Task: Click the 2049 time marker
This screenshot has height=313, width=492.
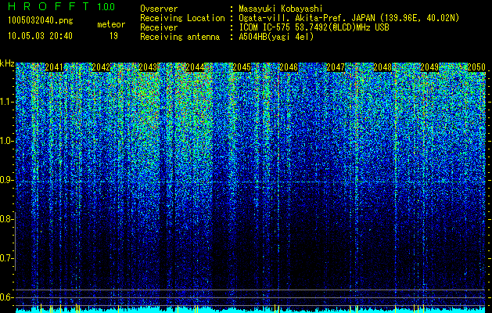Action: coord(429,67)
